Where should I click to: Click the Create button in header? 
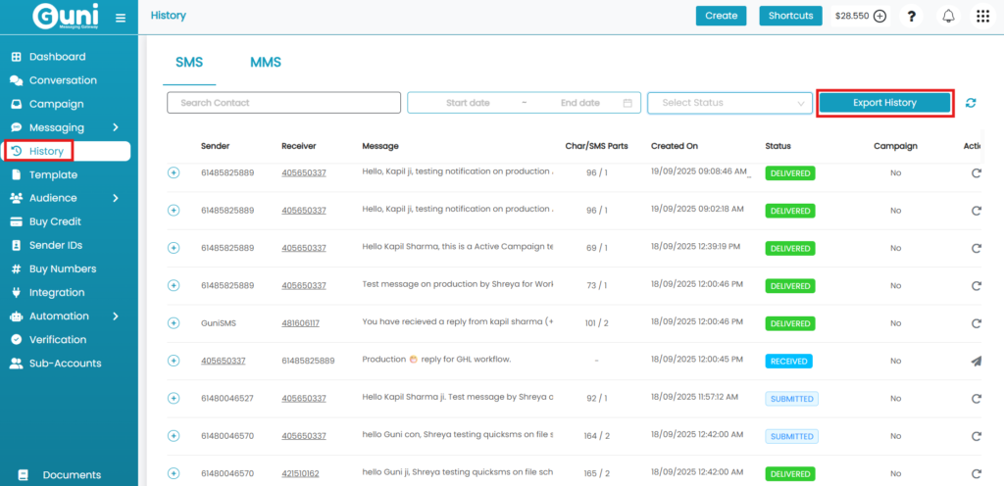coord(721,16)
